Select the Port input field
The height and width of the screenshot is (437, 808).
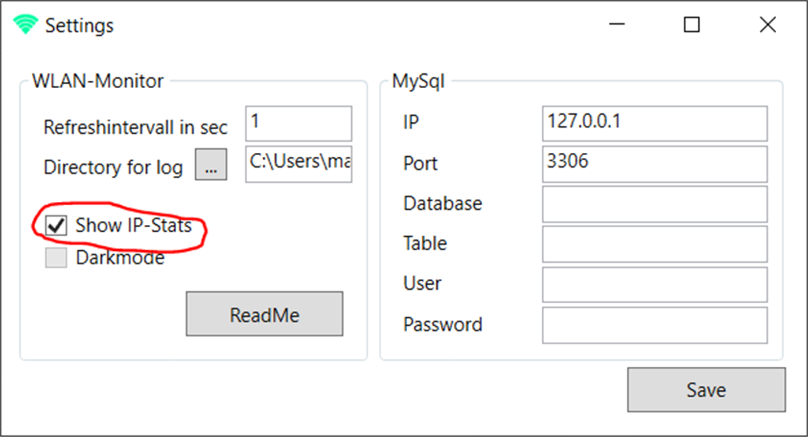point(654,164)
